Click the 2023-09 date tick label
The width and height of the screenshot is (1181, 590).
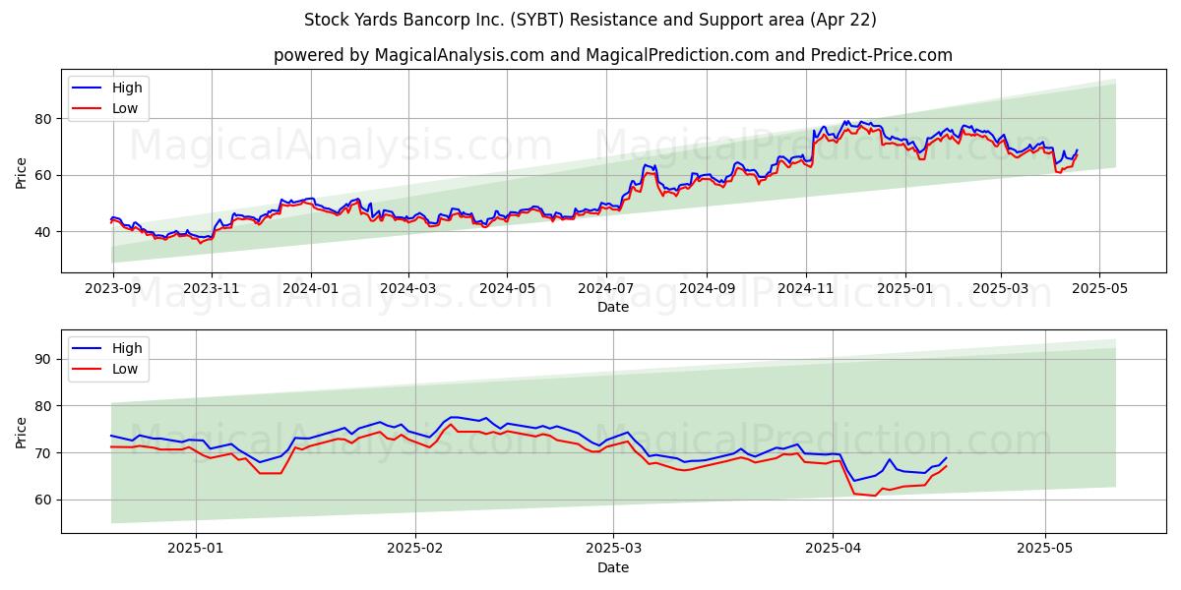112,288
